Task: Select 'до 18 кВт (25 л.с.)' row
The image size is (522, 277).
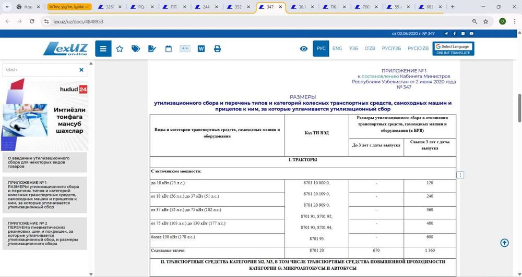Action: (x=168, y=183)
